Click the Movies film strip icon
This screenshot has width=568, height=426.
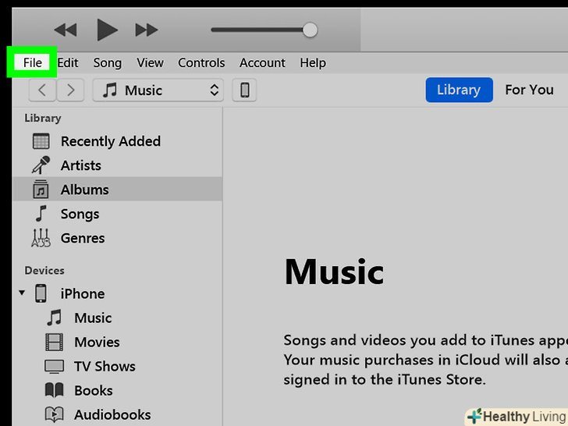[55, 342]
